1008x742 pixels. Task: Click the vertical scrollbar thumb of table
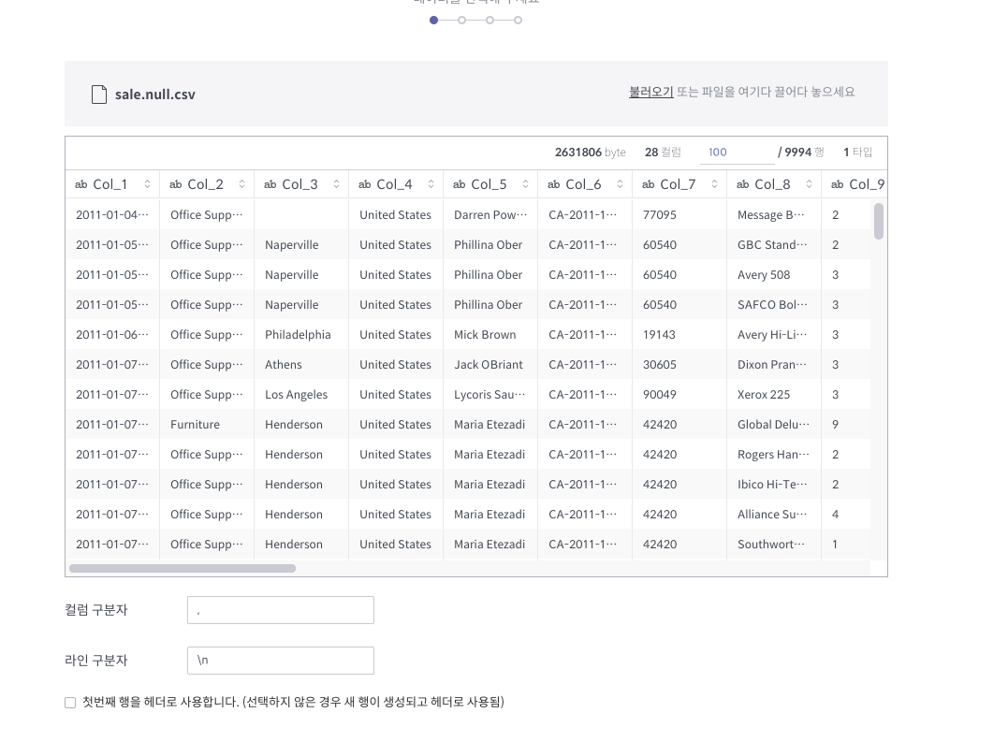[879, 221]
